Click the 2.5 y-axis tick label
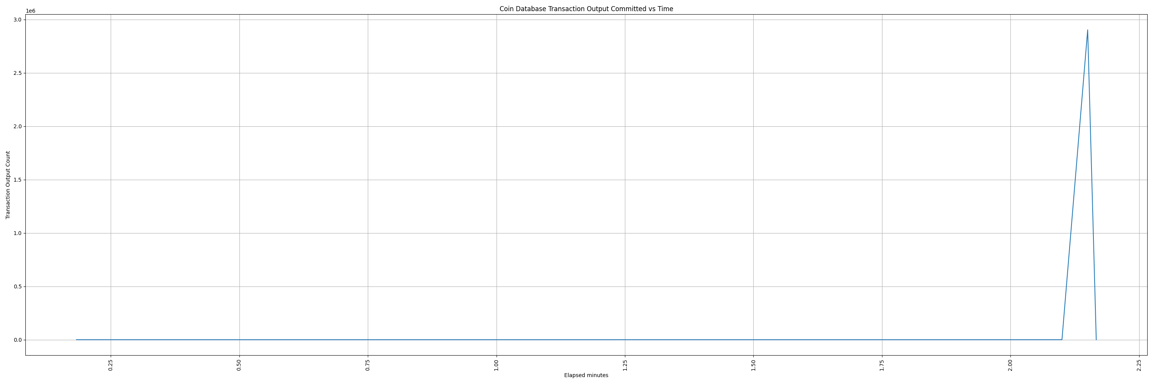 point(18,73)
